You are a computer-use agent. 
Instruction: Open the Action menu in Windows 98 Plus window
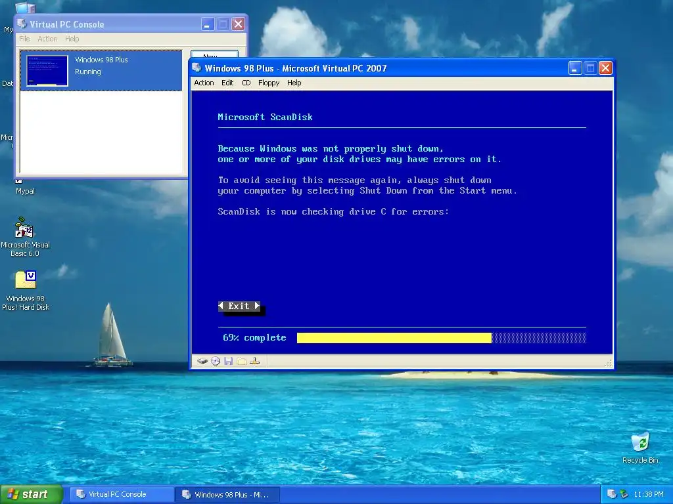tap(204, 83)
